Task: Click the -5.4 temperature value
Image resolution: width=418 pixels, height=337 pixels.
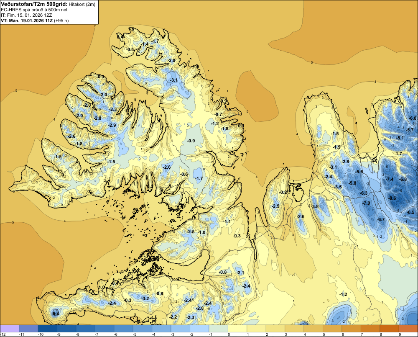Action: [x=55, y=314]
